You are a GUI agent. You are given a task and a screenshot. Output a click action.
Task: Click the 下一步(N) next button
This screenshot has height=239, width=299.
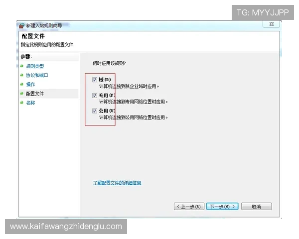[222, 207]
